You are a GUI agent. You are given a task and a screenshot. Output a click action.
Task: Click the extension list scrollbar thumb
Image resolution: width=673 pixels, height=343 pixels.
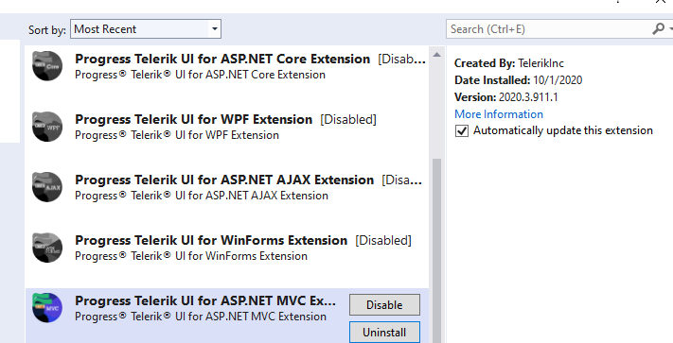click(436, 250)
